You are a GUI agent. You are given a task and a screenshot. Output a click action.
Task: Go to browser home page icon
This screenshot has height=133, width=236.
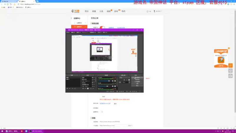[14, 4]
